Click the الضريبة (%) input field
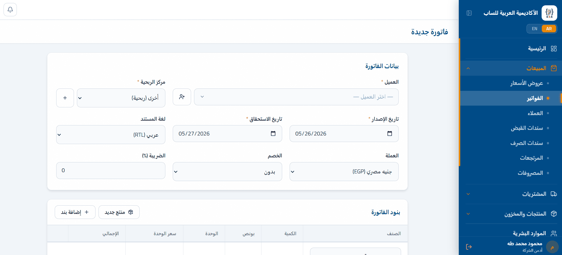 tap(111, 170)
